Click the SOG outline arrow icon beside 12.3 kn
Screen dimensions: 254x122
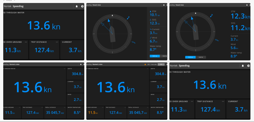151,20
